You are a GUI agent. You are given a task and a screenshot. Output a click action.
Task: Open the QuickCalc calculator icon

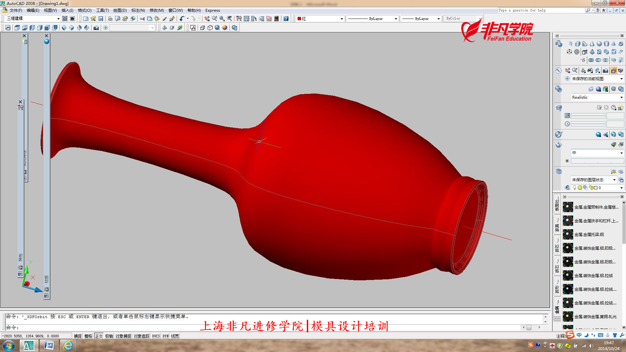(276, 19)
